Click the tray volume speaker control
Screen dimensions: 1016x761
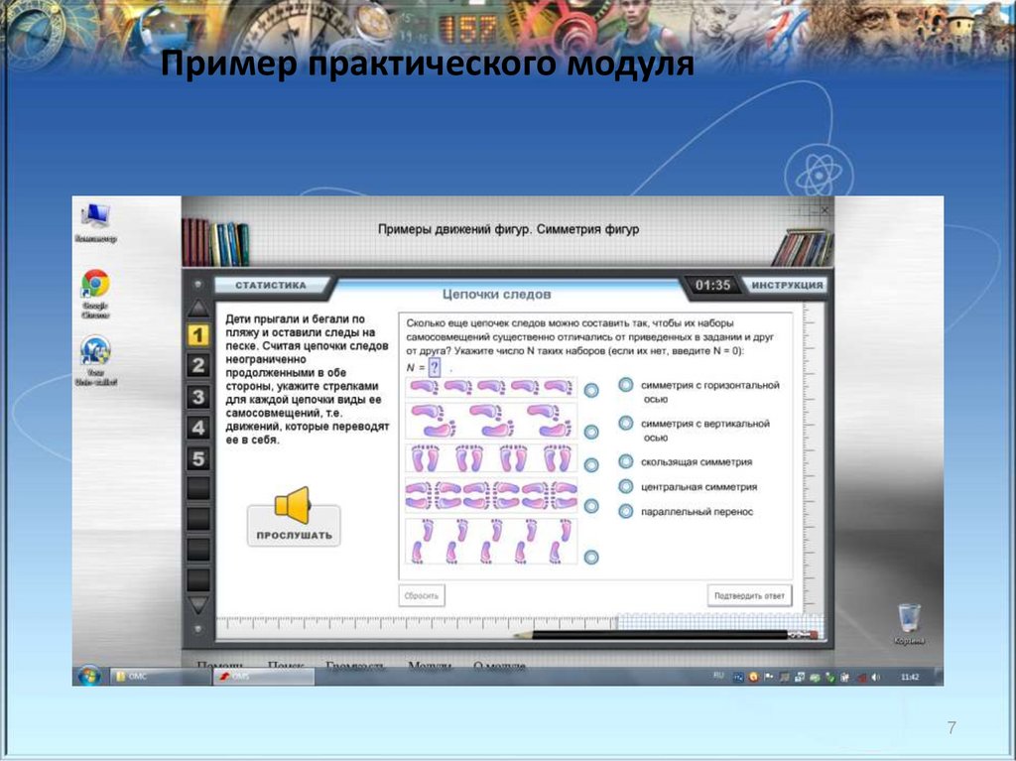[x=873, y=677]
